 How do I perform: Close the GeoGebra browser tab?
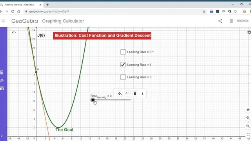[x=40, y=5]
